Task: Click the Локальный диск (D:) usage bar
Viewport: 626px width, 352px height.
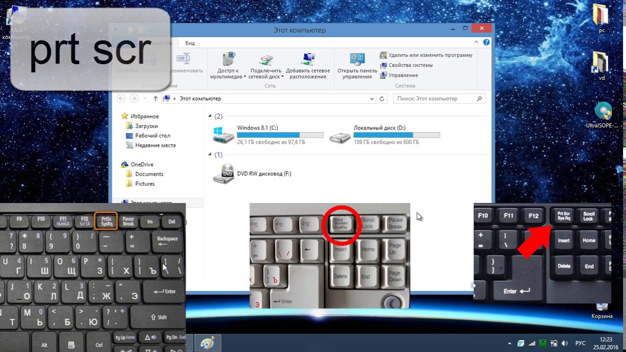Action: click(397, 135)
